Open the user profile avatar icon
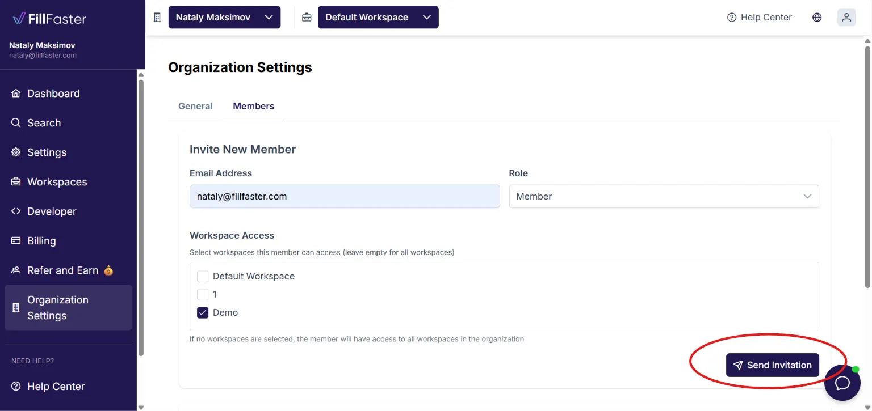The image size is (872, 411). (x=846, y=18)
